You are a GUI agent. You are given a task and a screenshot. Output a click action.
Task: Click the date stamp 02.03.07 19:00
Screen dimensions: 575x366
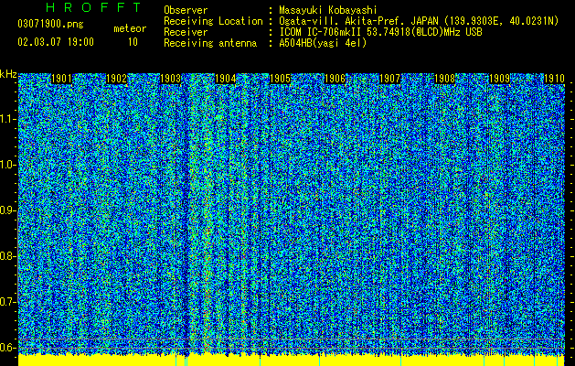click(56, 42)
